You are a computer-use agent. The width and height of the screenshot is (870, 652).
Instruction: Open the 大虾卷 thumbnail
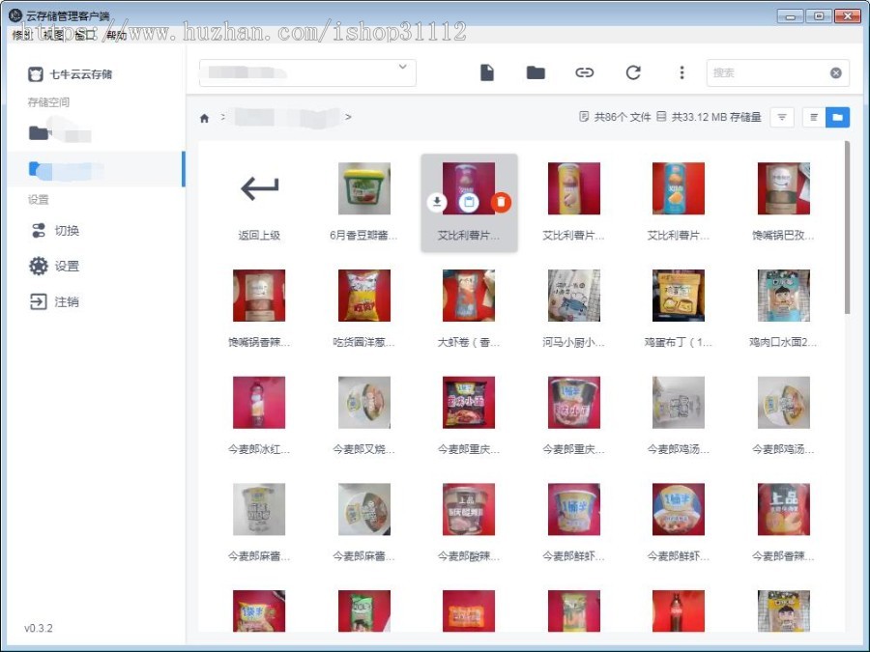click(x=469, y=296)
